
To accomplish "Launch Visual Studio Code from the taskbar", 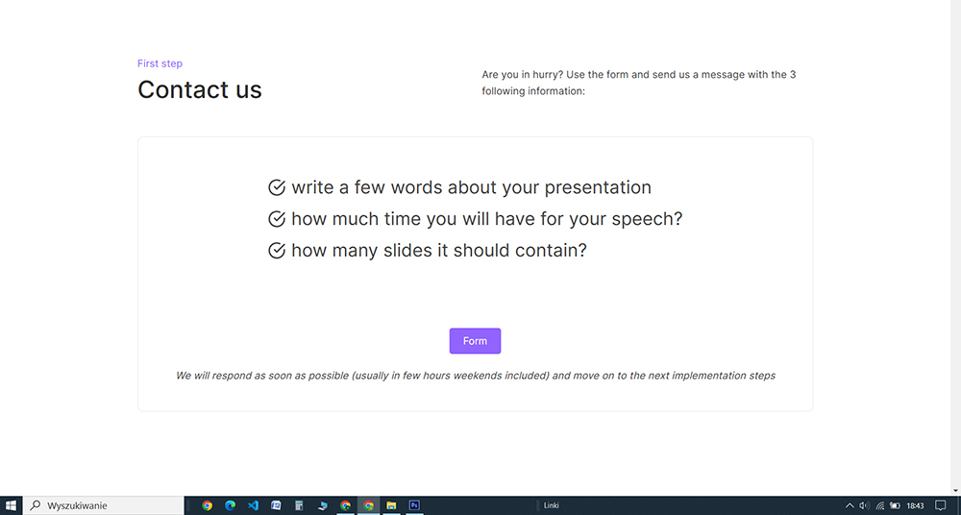I will tap(253, 505).
